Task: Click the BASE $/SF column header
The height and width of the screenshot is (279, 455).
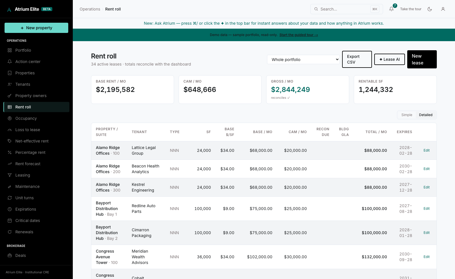Action: pos(229,132)
